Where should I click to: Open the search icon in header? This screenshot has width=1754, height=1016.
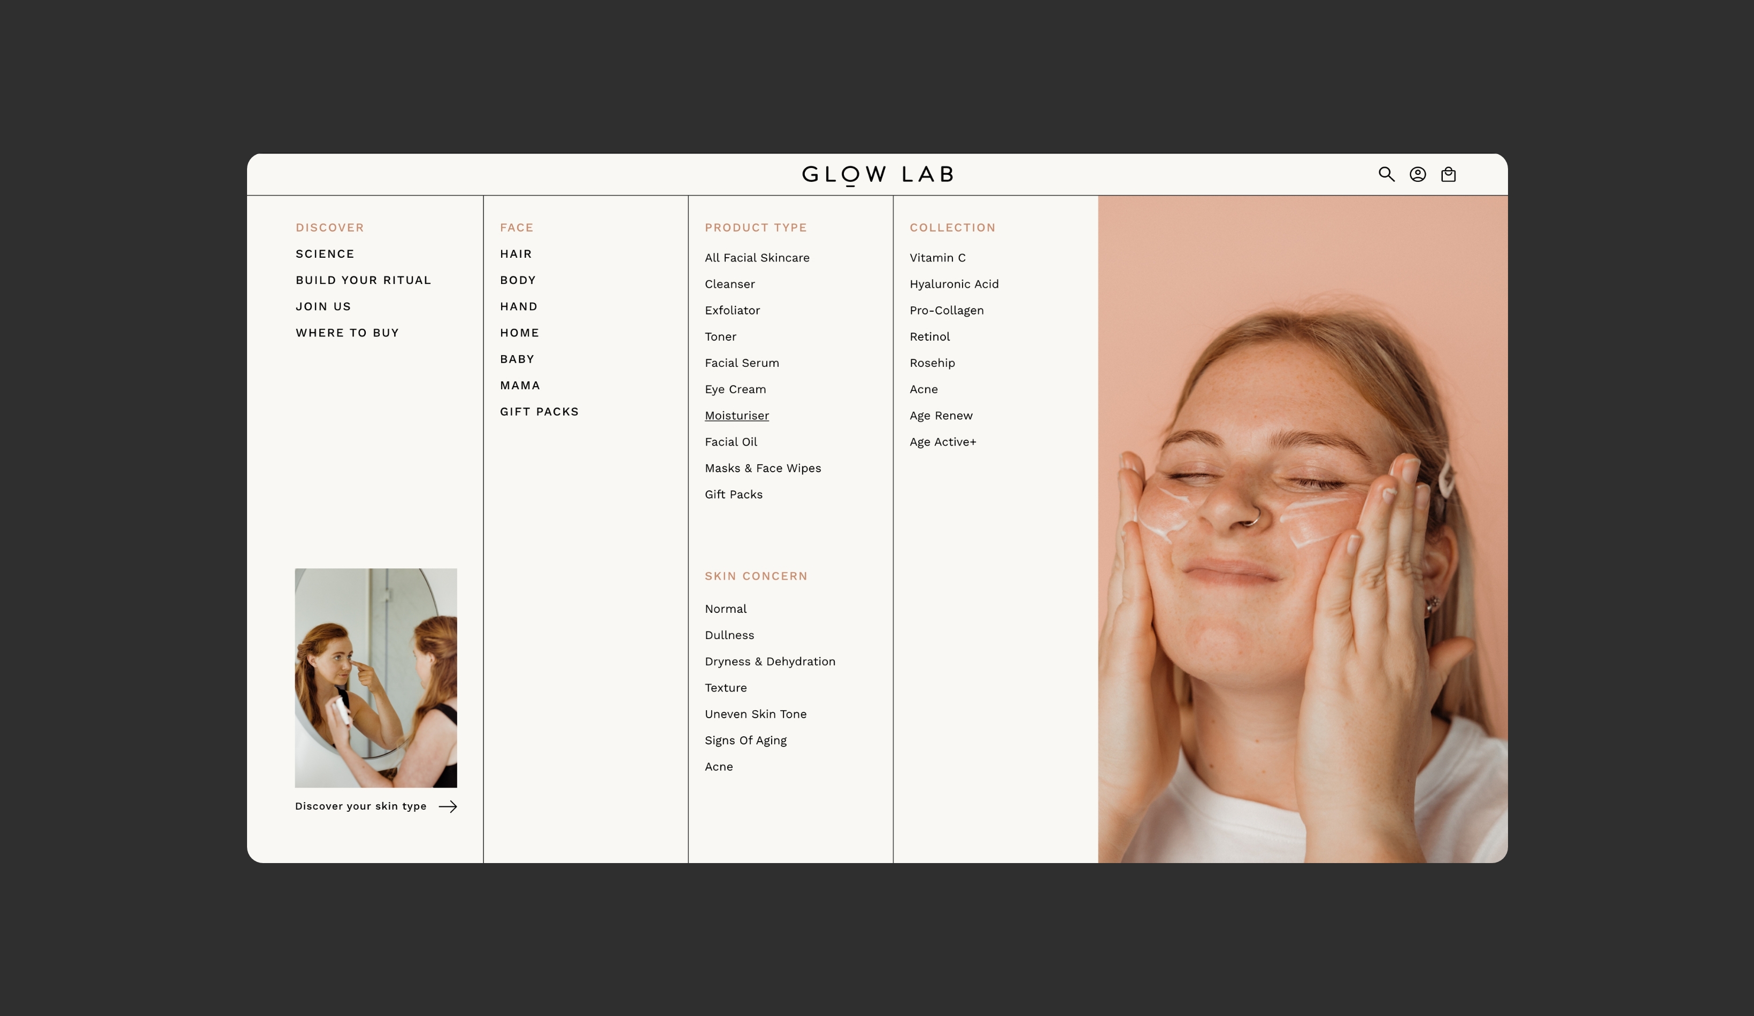pos(1387,174)
